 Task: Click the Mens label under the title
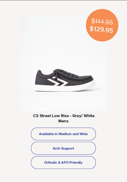[63, 121]
